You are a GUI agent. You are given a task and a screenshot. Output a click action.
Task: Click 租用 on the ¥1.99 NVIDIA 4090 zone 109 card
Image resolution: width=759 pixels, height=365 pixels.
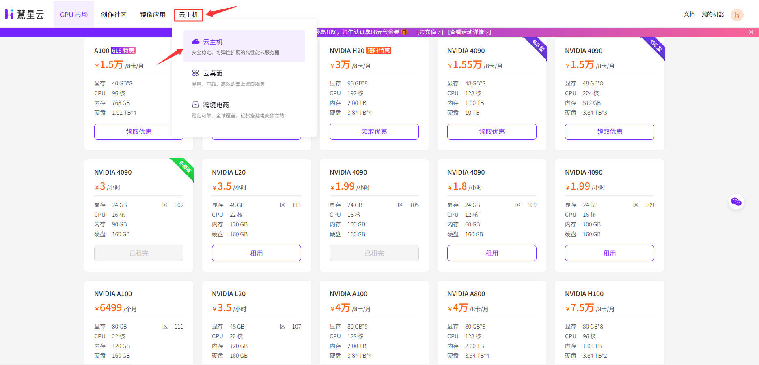pos(610,253)
